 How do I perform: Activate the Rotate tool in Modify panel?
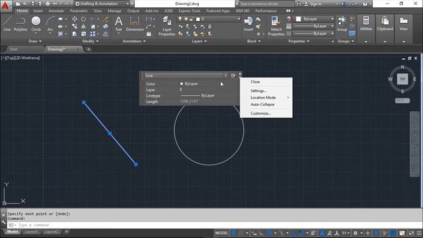(84, 19)
